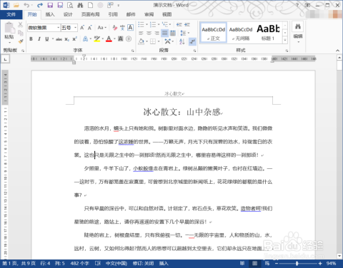This screenshot has height=268, width=343.
Task: Open the phonetic guide icon
Action: coord(122,28)
